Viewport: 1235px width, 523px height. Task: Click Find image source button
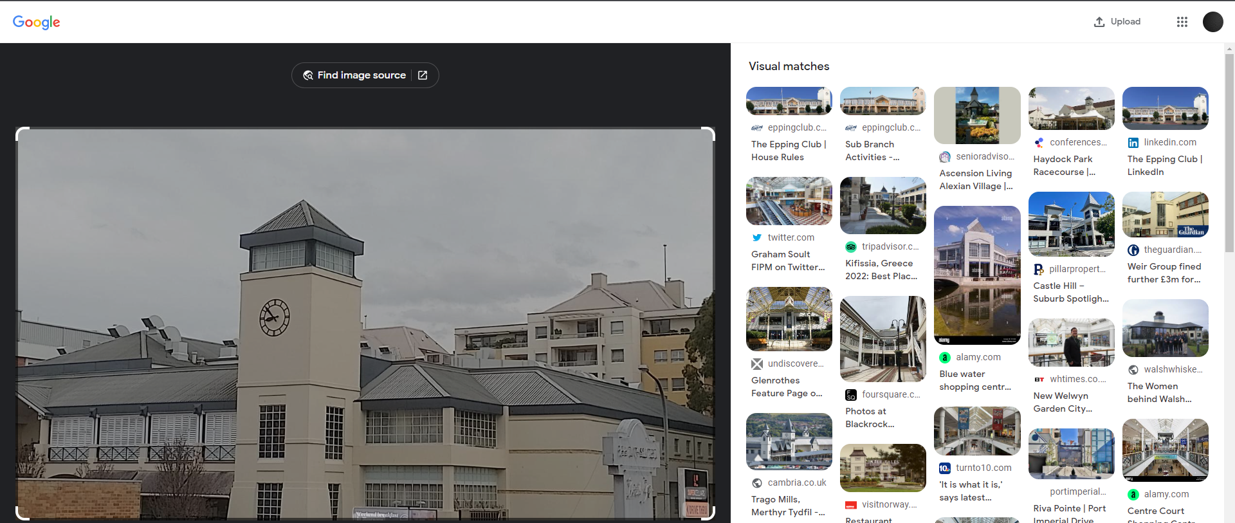pos(365,75)
